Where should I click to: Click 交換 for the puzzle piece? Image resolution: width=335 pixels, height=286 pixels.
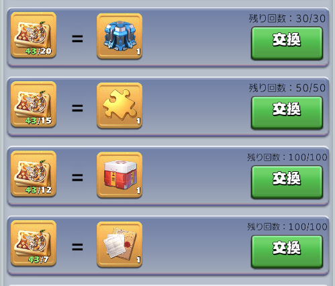(287, 113)
